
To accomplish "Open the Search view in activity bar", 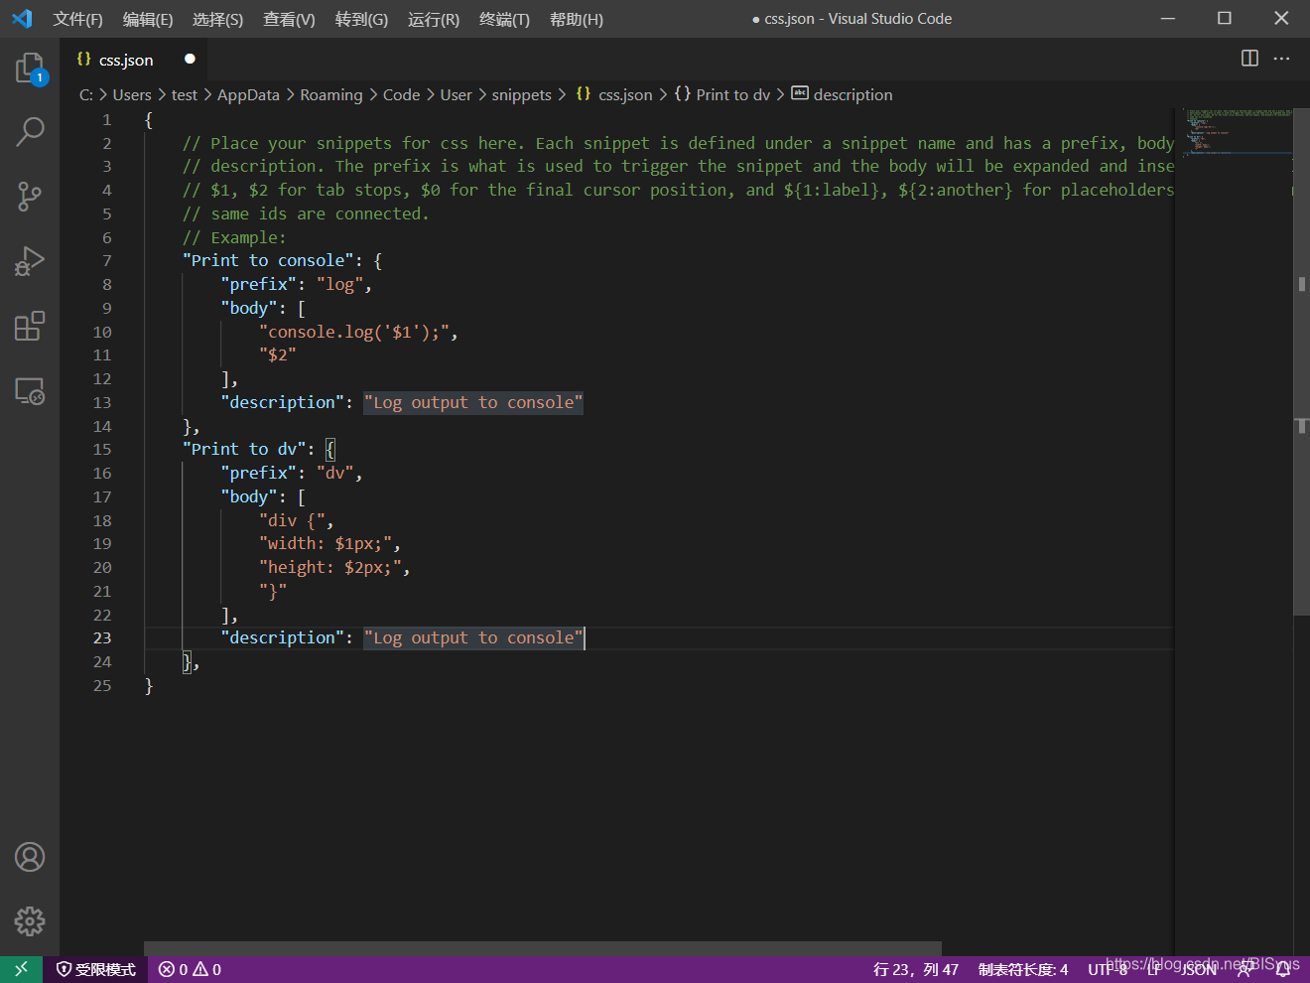I will click(x=30, y=131).
